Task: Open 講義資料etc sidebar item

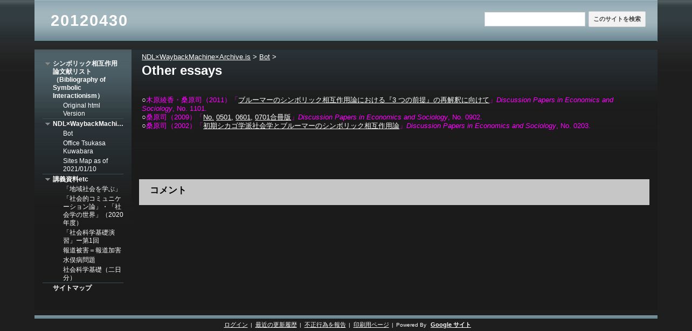Action: pos(71,179)
